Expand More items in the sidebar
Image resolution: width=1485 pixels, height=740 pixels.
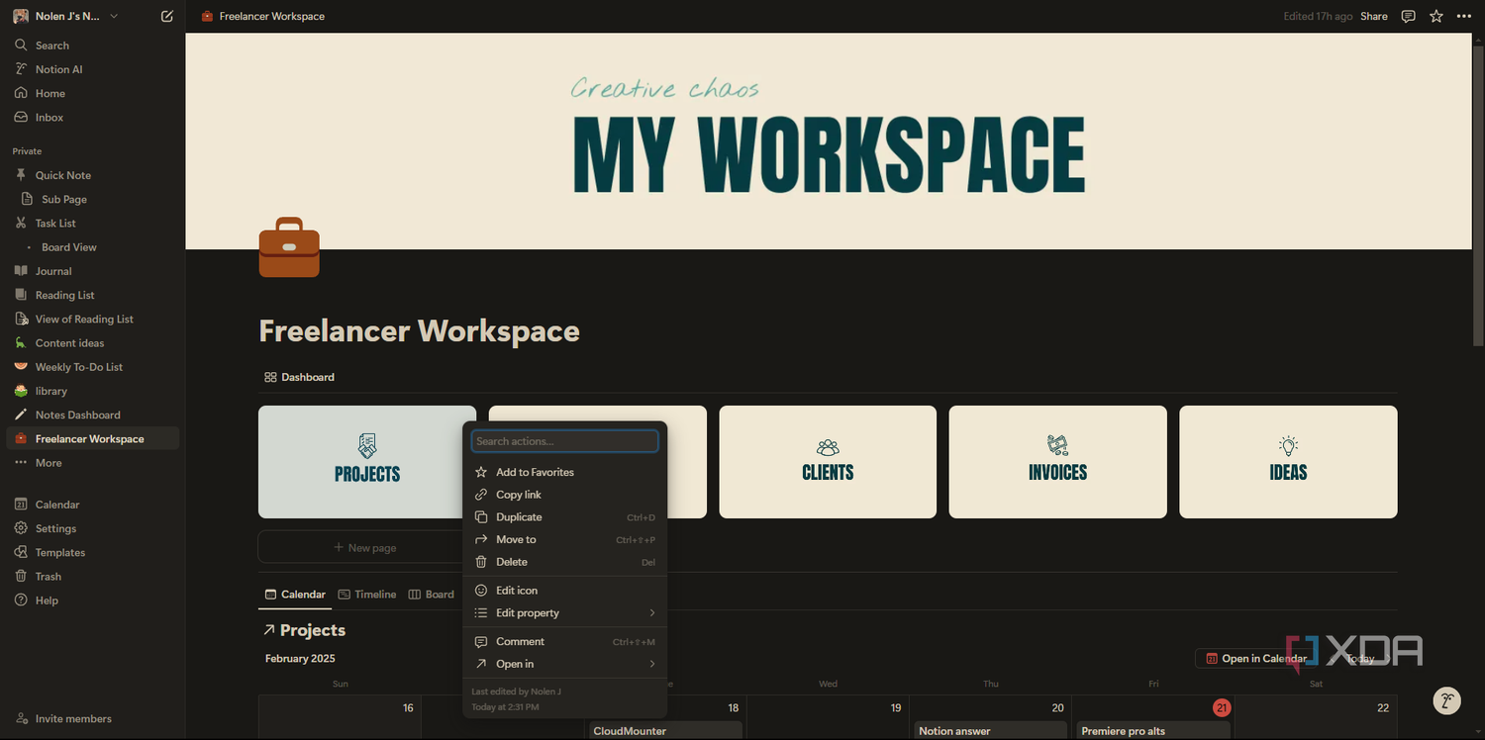(93, 463)
